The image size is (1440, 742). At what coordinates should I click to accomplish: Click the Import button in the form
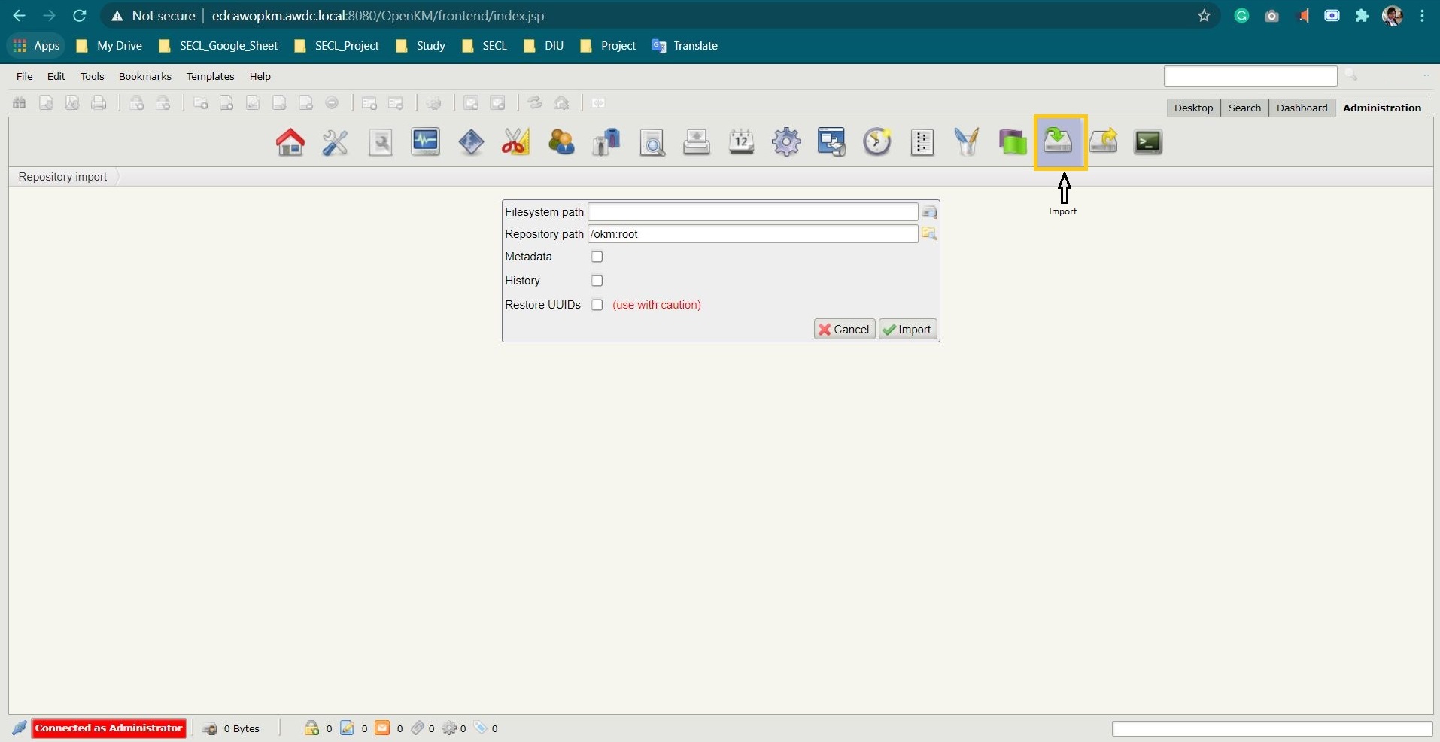[907, 330]
